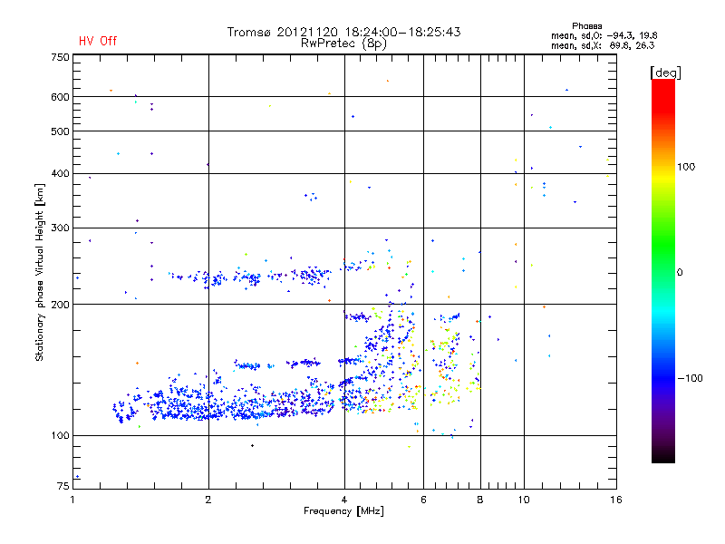Viewport: 725px width, 544px height.
Task: Click the x-axis '8' tick label
Action: tap(480, 500)
